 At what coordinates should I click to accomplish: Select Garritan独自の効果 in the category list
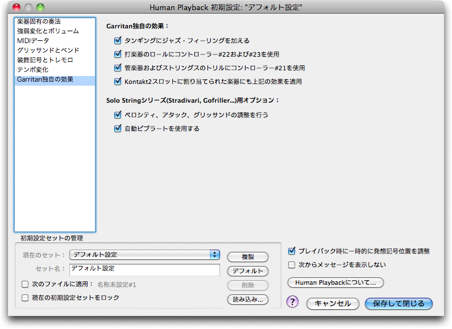coord(55,79)
